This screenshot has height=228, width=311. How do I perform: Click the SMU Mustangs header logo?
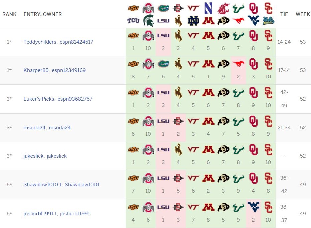pos(238,20)
